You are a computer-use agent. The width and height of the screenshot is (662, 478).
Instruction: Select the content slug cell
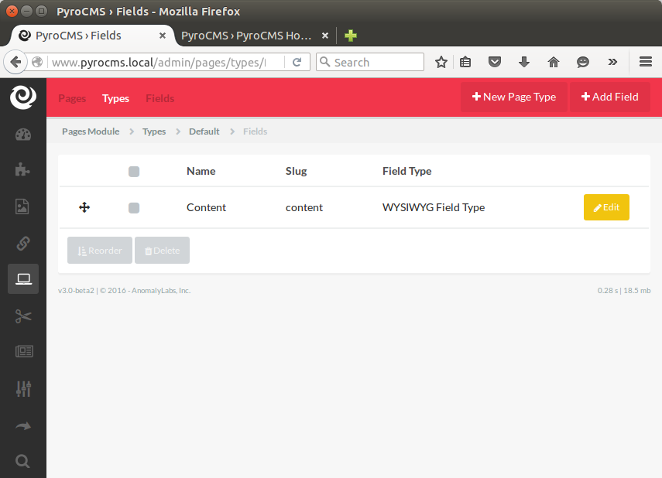pos(304,207)
